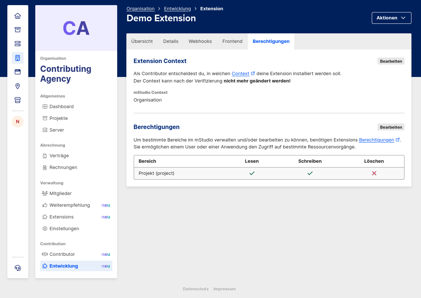This screenshot has height=298, width=421.
Task: Switch to the Webhooks tab
Action: [200, 41]
